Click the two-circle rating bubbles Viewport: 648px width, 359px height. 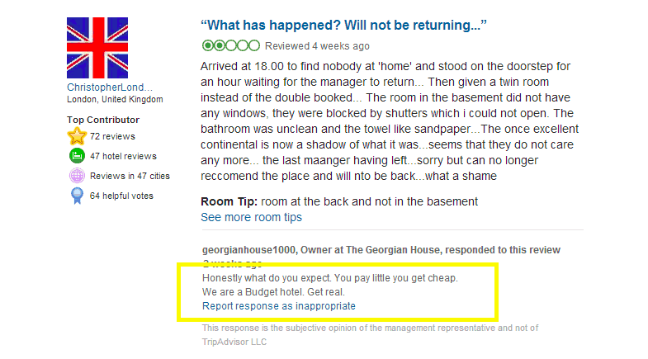coord(230,45)
